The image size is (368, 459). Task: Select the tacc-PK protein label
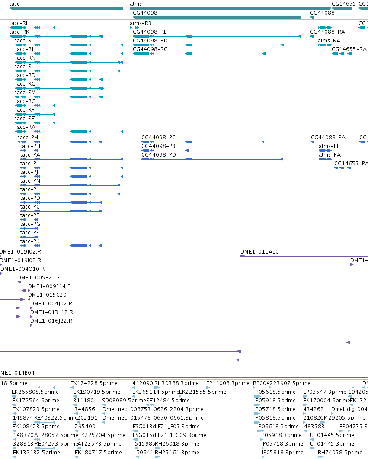[30, 241]
